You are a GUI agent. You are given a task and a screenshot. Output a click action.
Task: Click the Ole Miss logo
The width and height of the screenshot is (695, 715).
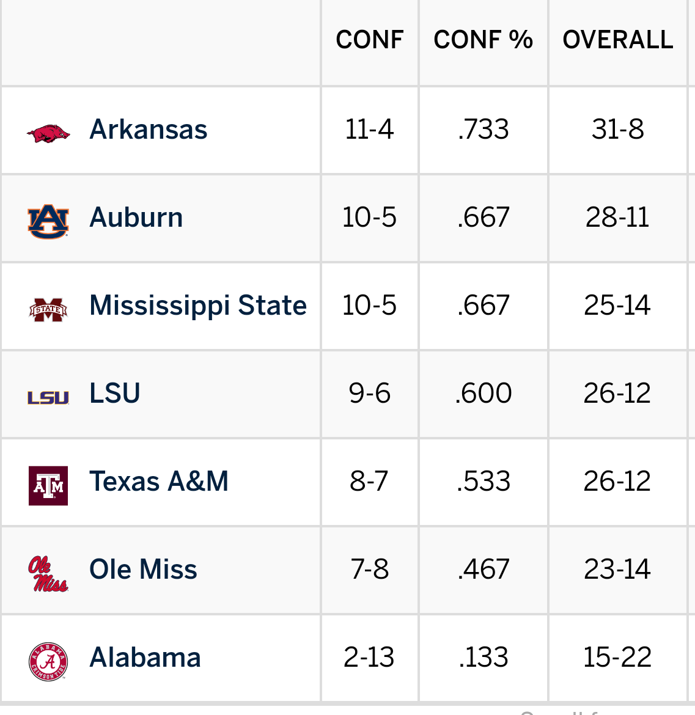[x=48, y=574]
